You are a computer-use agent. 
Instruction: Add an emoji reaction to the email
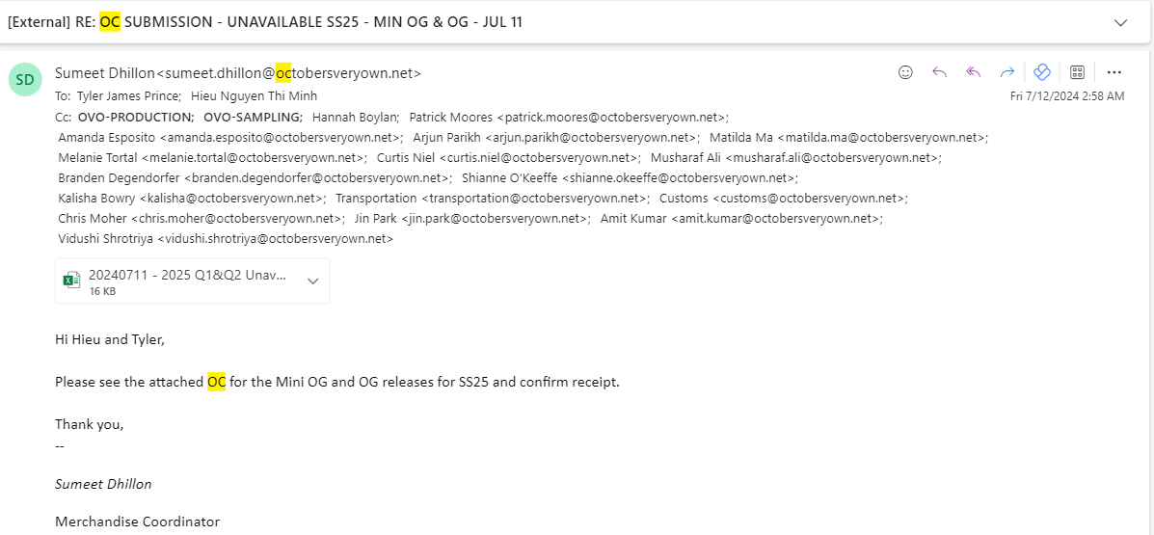pos(905,72)
